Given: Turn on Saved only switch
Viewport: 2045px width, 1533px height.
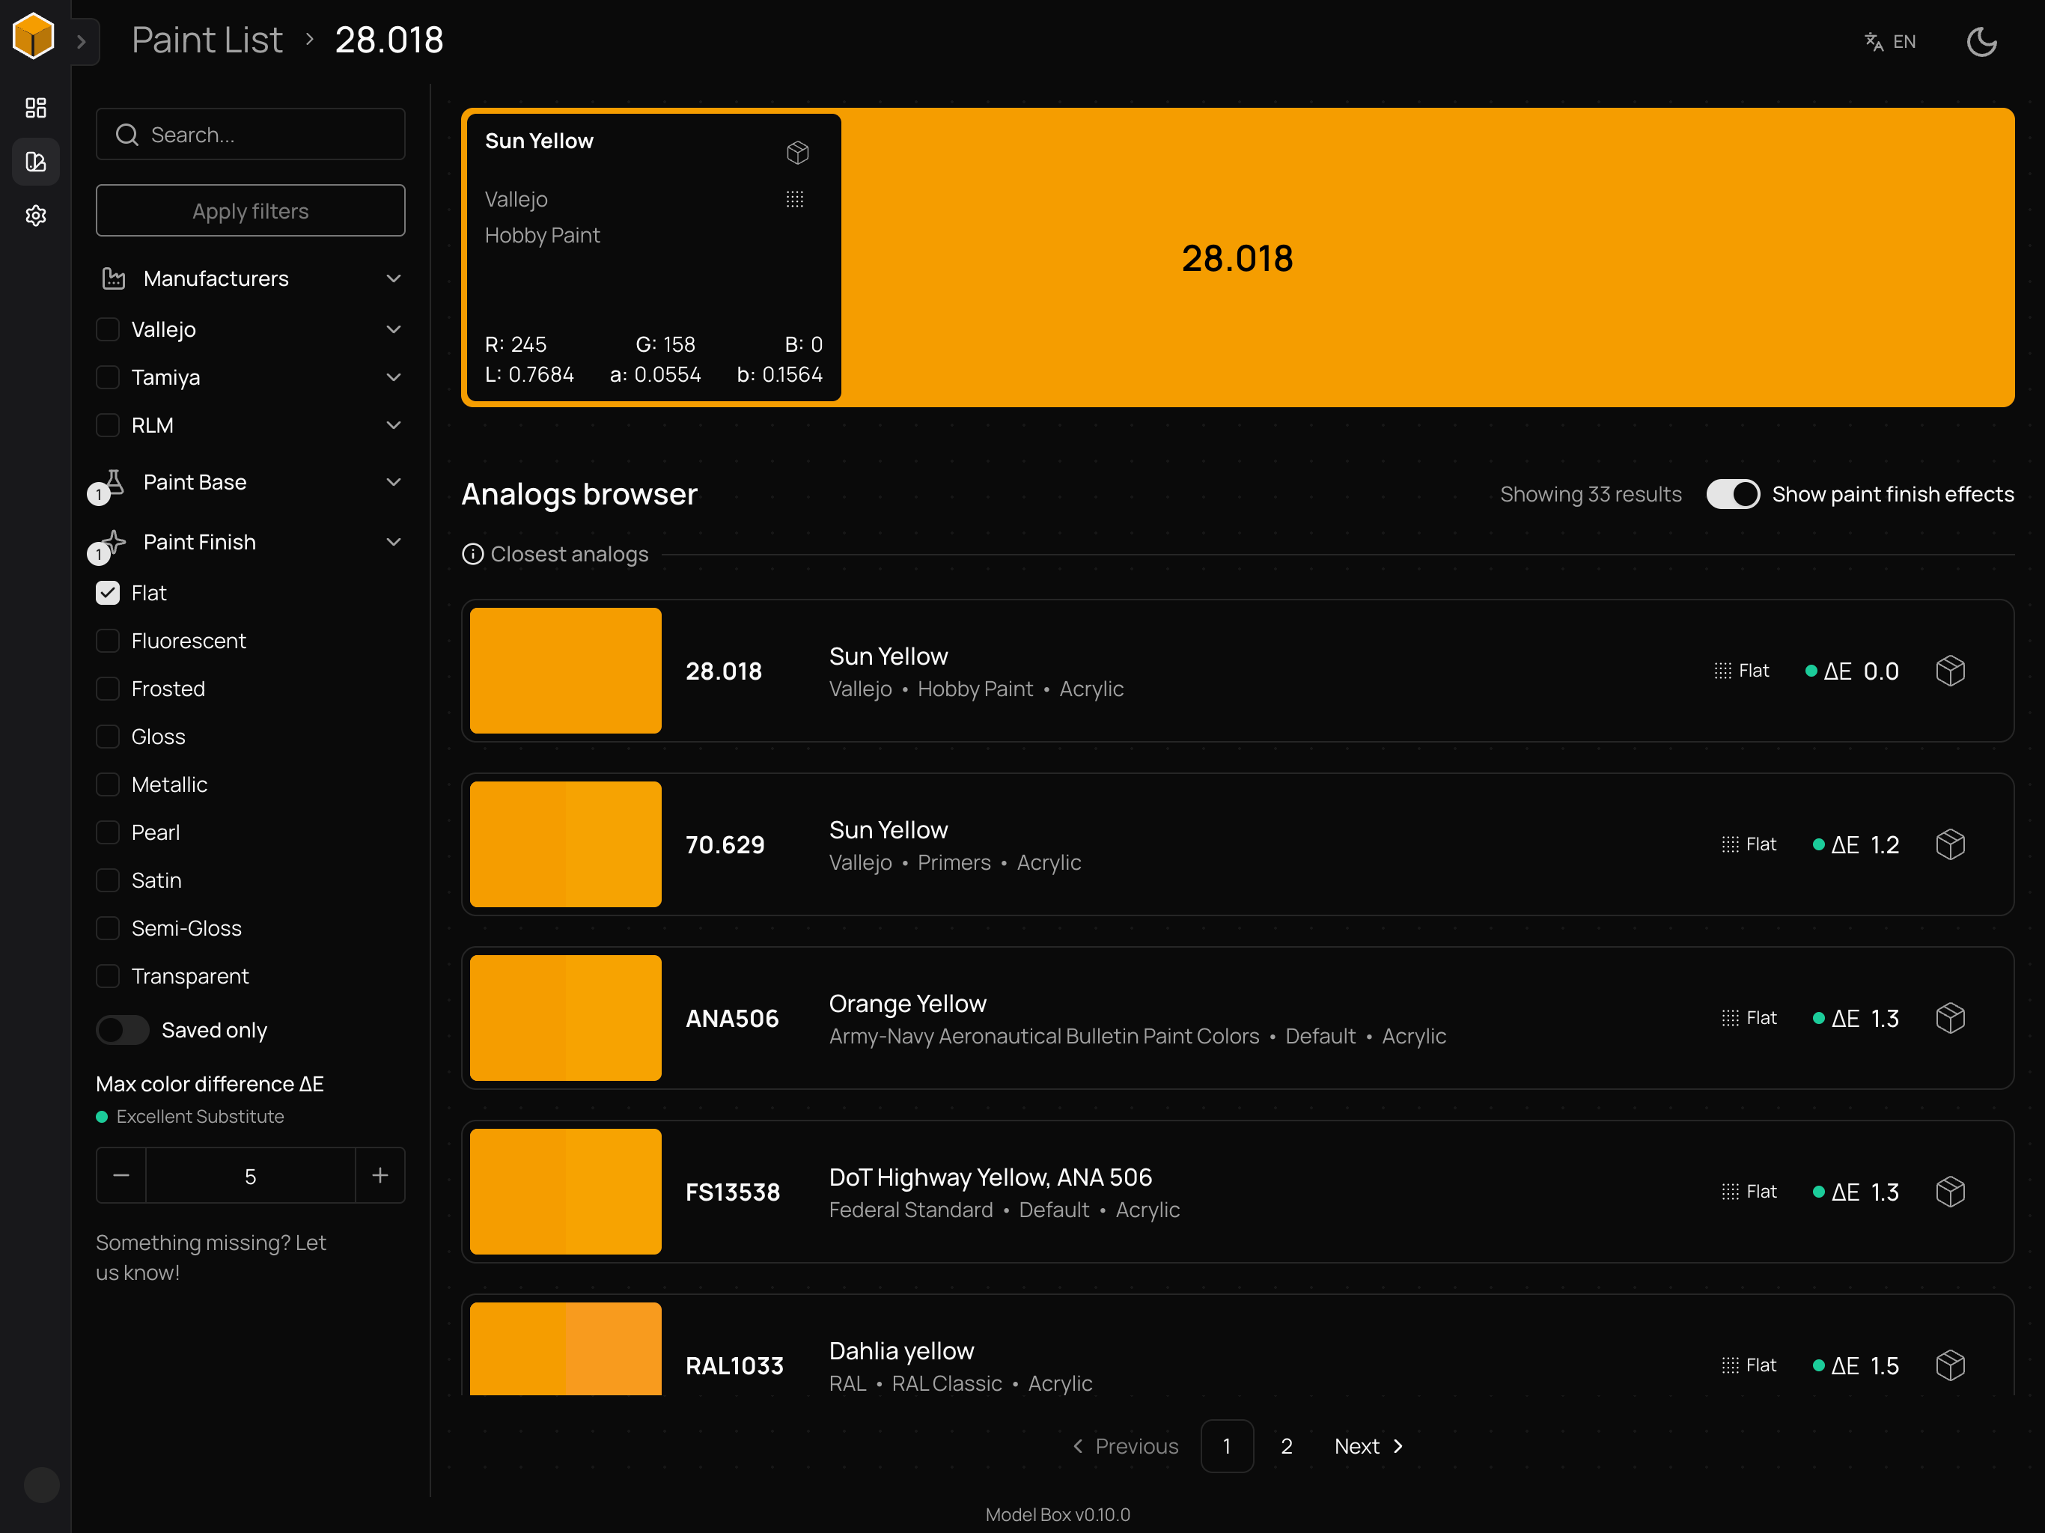Looking at the screenshot, I should (x=123, y=1029).
